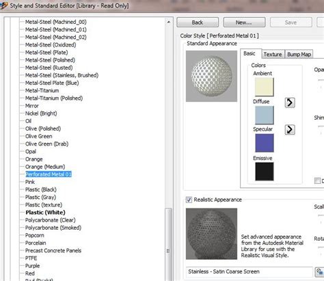Switch to the Bump Map tab
Viewport: 324px width, 281px height.
point(299,54)
